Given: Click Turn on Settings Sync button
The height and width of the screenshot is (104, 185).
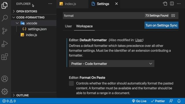Looking at the screenshot, I should [161, 25].
